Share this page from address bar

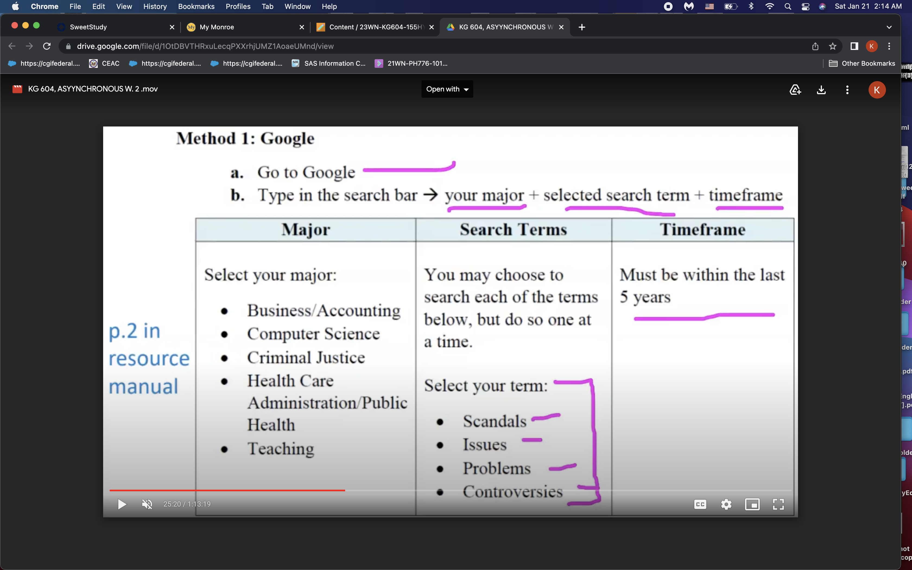[x=815, y=46]
